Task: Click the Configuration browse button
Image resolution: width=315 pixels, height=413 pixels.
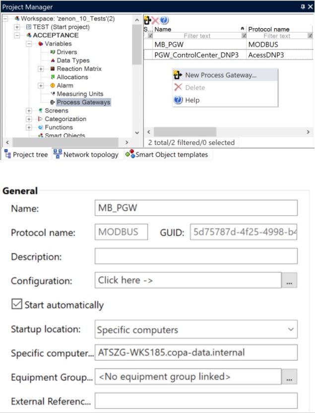Action: click(289, 281)
